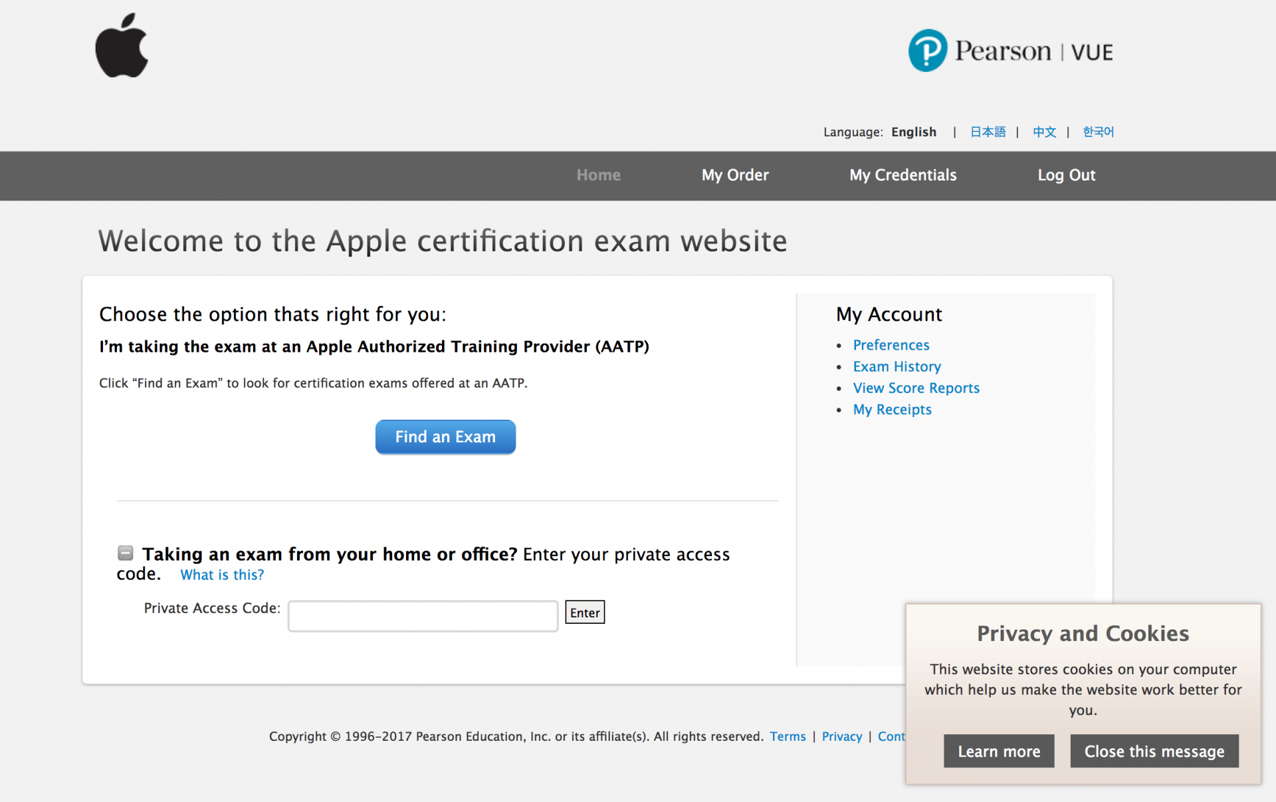Close this message in the cookie popup
Image resolution: width=1276 pixels, height=802 pixels.
(x=1154, y=751)
